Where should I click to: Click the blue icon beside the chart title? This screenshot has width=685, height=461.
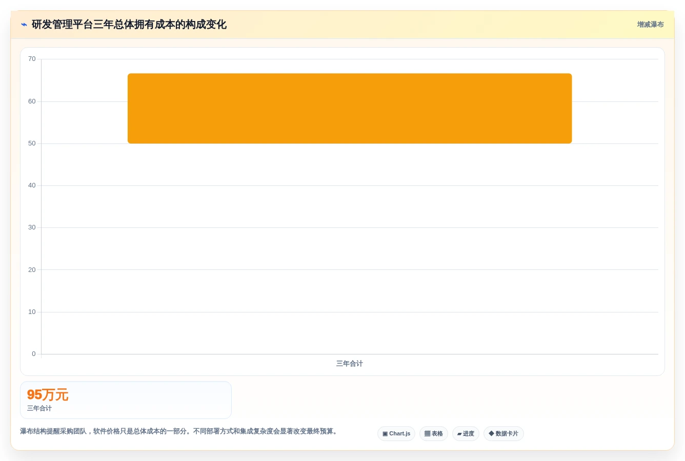click(x=24, y=25)
